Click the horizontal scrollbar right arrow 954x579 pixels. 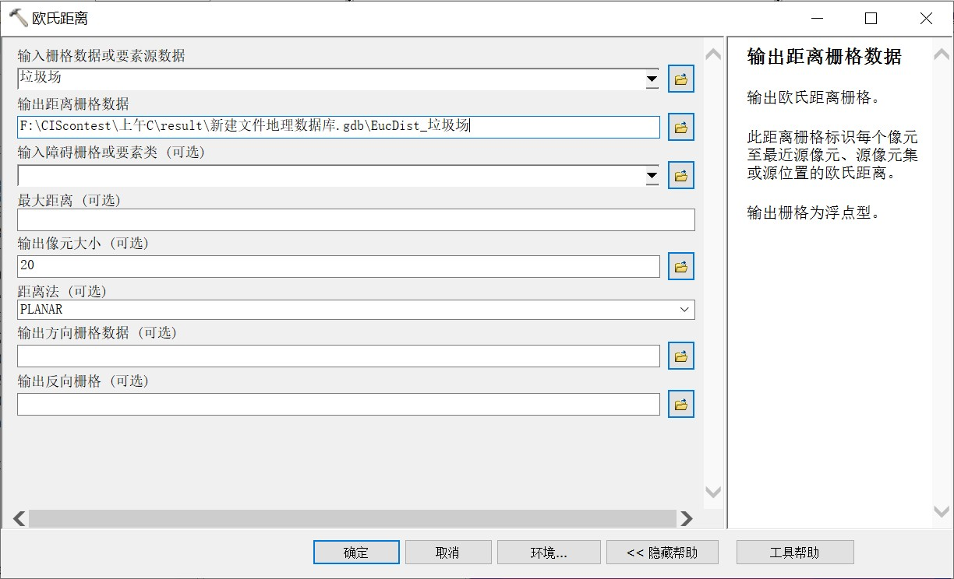pyautogui.click(x=687, y=518)
